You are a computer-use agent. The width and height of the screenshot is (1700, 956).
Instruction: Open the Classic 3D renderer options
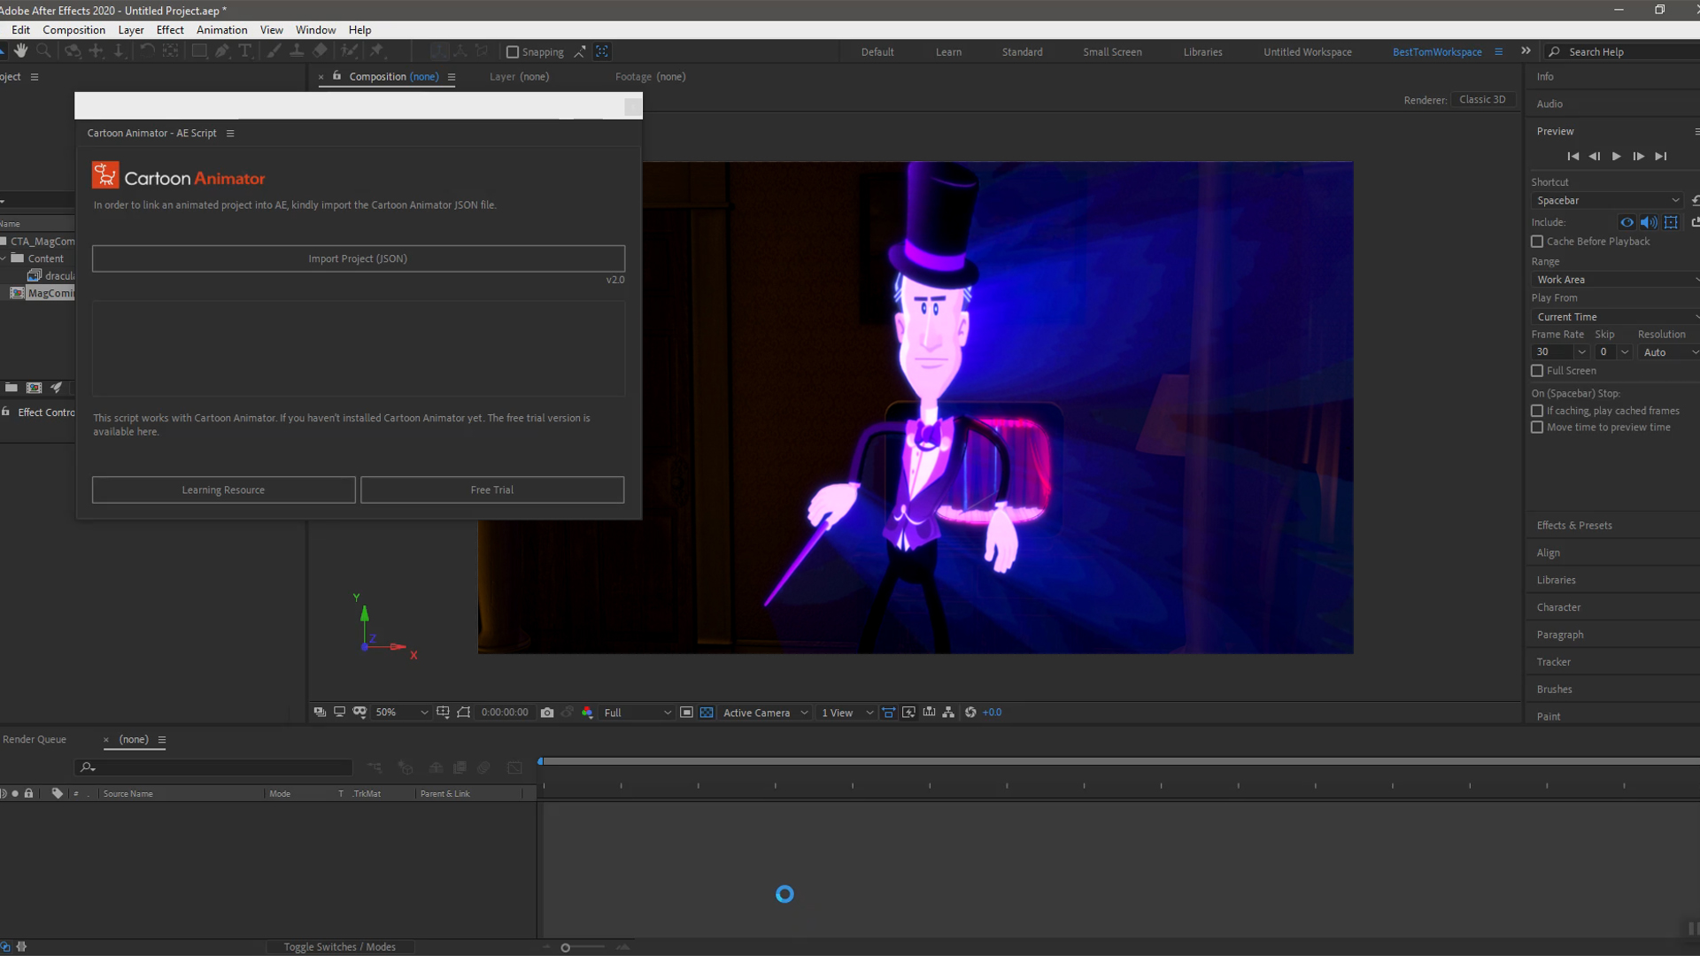(1482, 100)
